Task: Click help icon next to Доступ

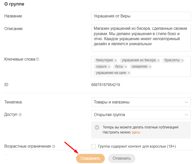Action: pyautogui.click(x=20, y=115)
